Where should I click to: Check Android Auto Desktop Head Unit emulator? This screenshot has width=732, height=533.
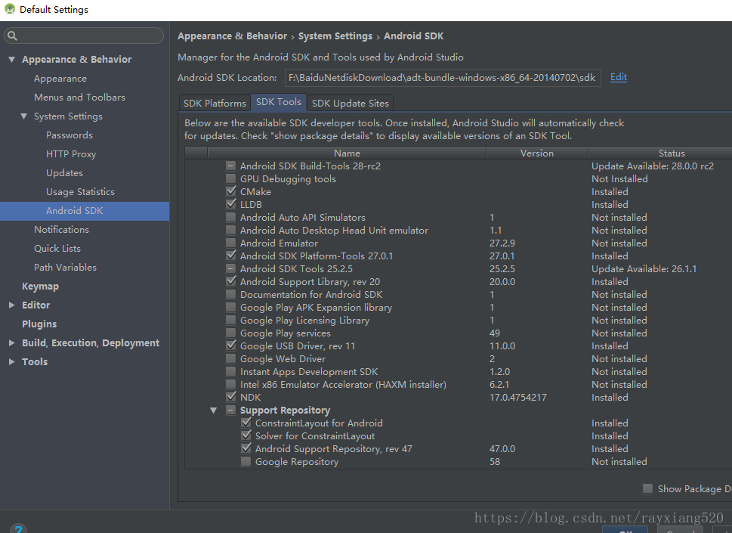230,230
